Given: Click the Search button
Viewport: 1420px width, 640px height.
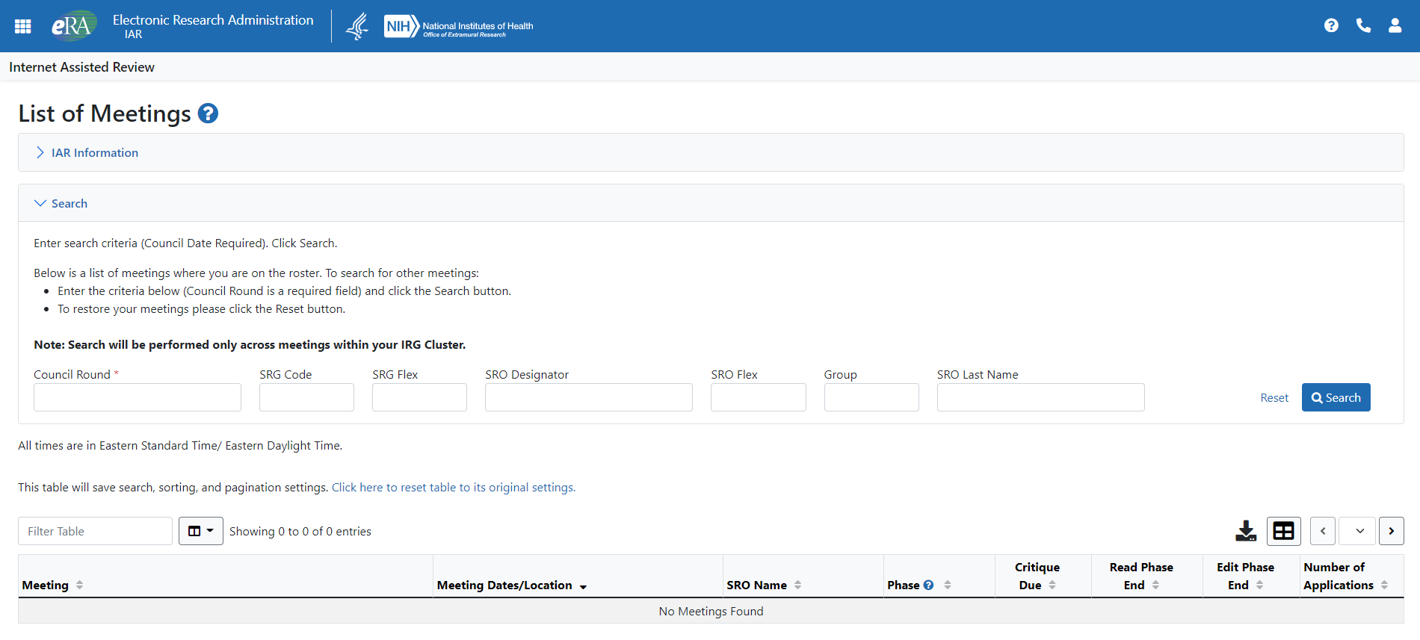Looking at the screenshot, I should [x=1336, y=397].
